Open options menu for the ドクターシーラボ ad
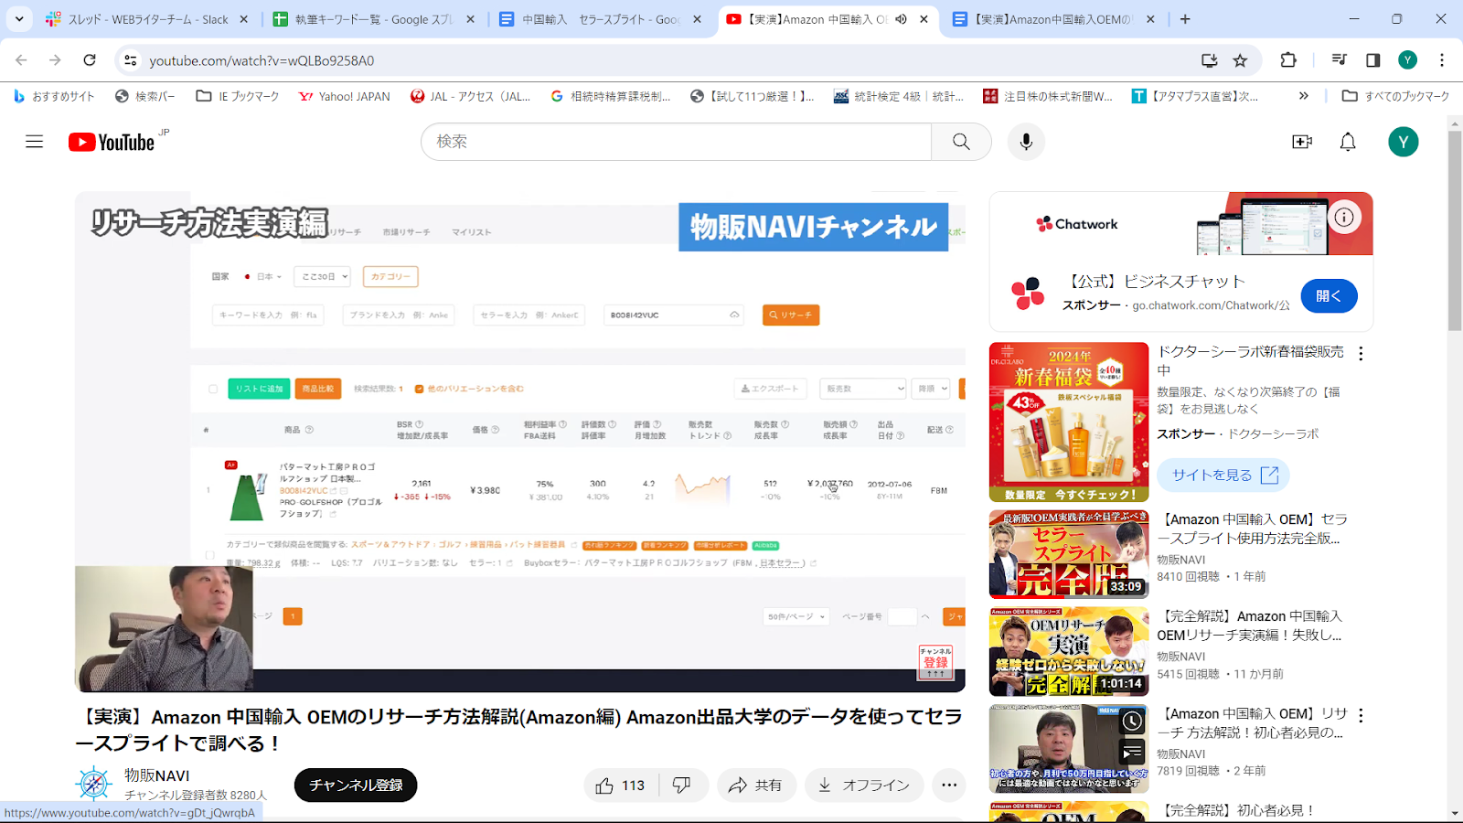 (1361, 353)
